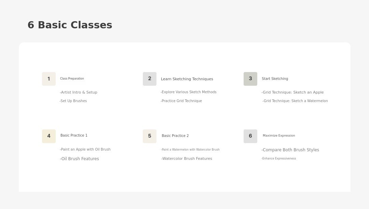This screenshot has height=209, width=369.
Task: Click the number 1 class badge
Action: tap(49, 79)
